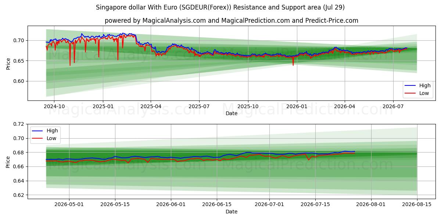The width and height of the screenshot is (441, 220).
Task: Click the bottom chart '0.62' price tick
Action: [x=19, y=195]
